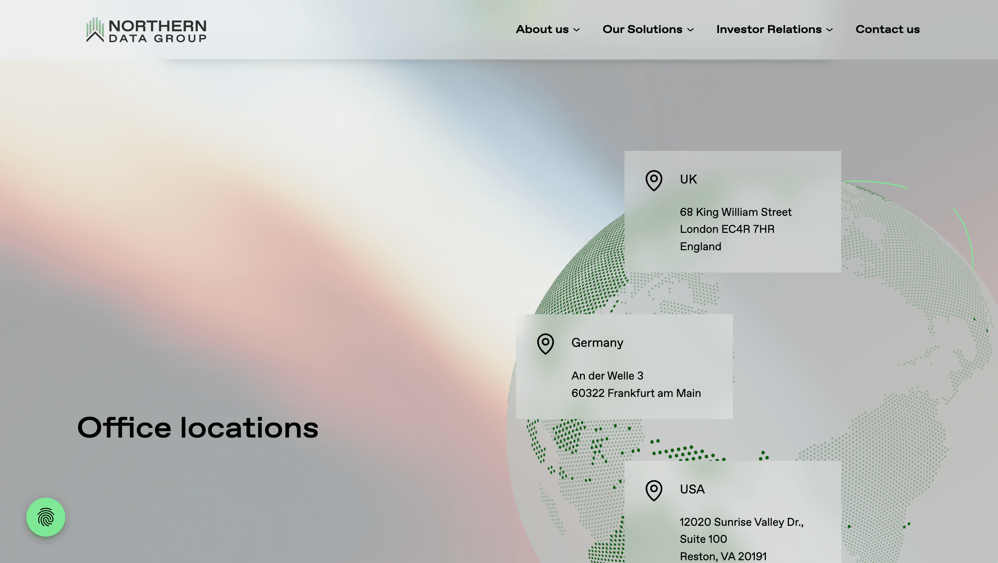Click the Germany location pin icon
The width and height of the screenshot is (998, 563).
545,344
